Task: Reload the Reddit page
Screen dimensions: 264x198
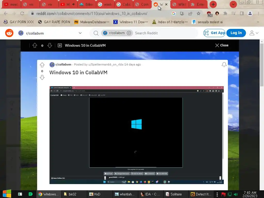Action: 22,13
